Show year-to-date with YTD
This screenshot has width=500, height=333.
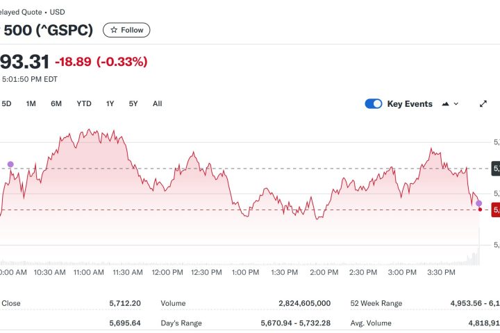click(84, 103)
